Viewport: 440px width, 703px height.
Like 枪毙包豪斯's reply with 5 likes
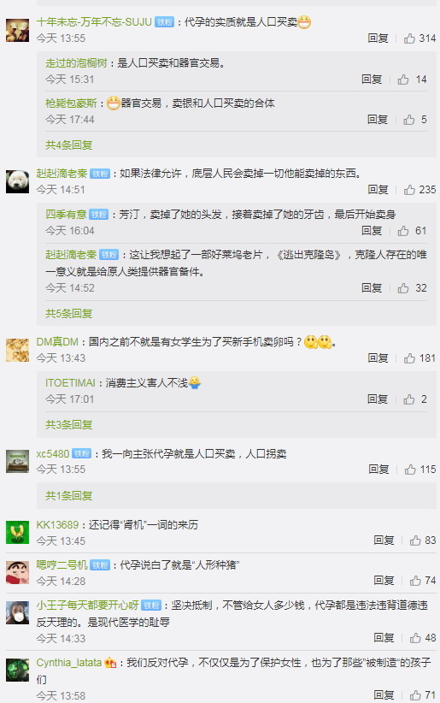(409, 120)
